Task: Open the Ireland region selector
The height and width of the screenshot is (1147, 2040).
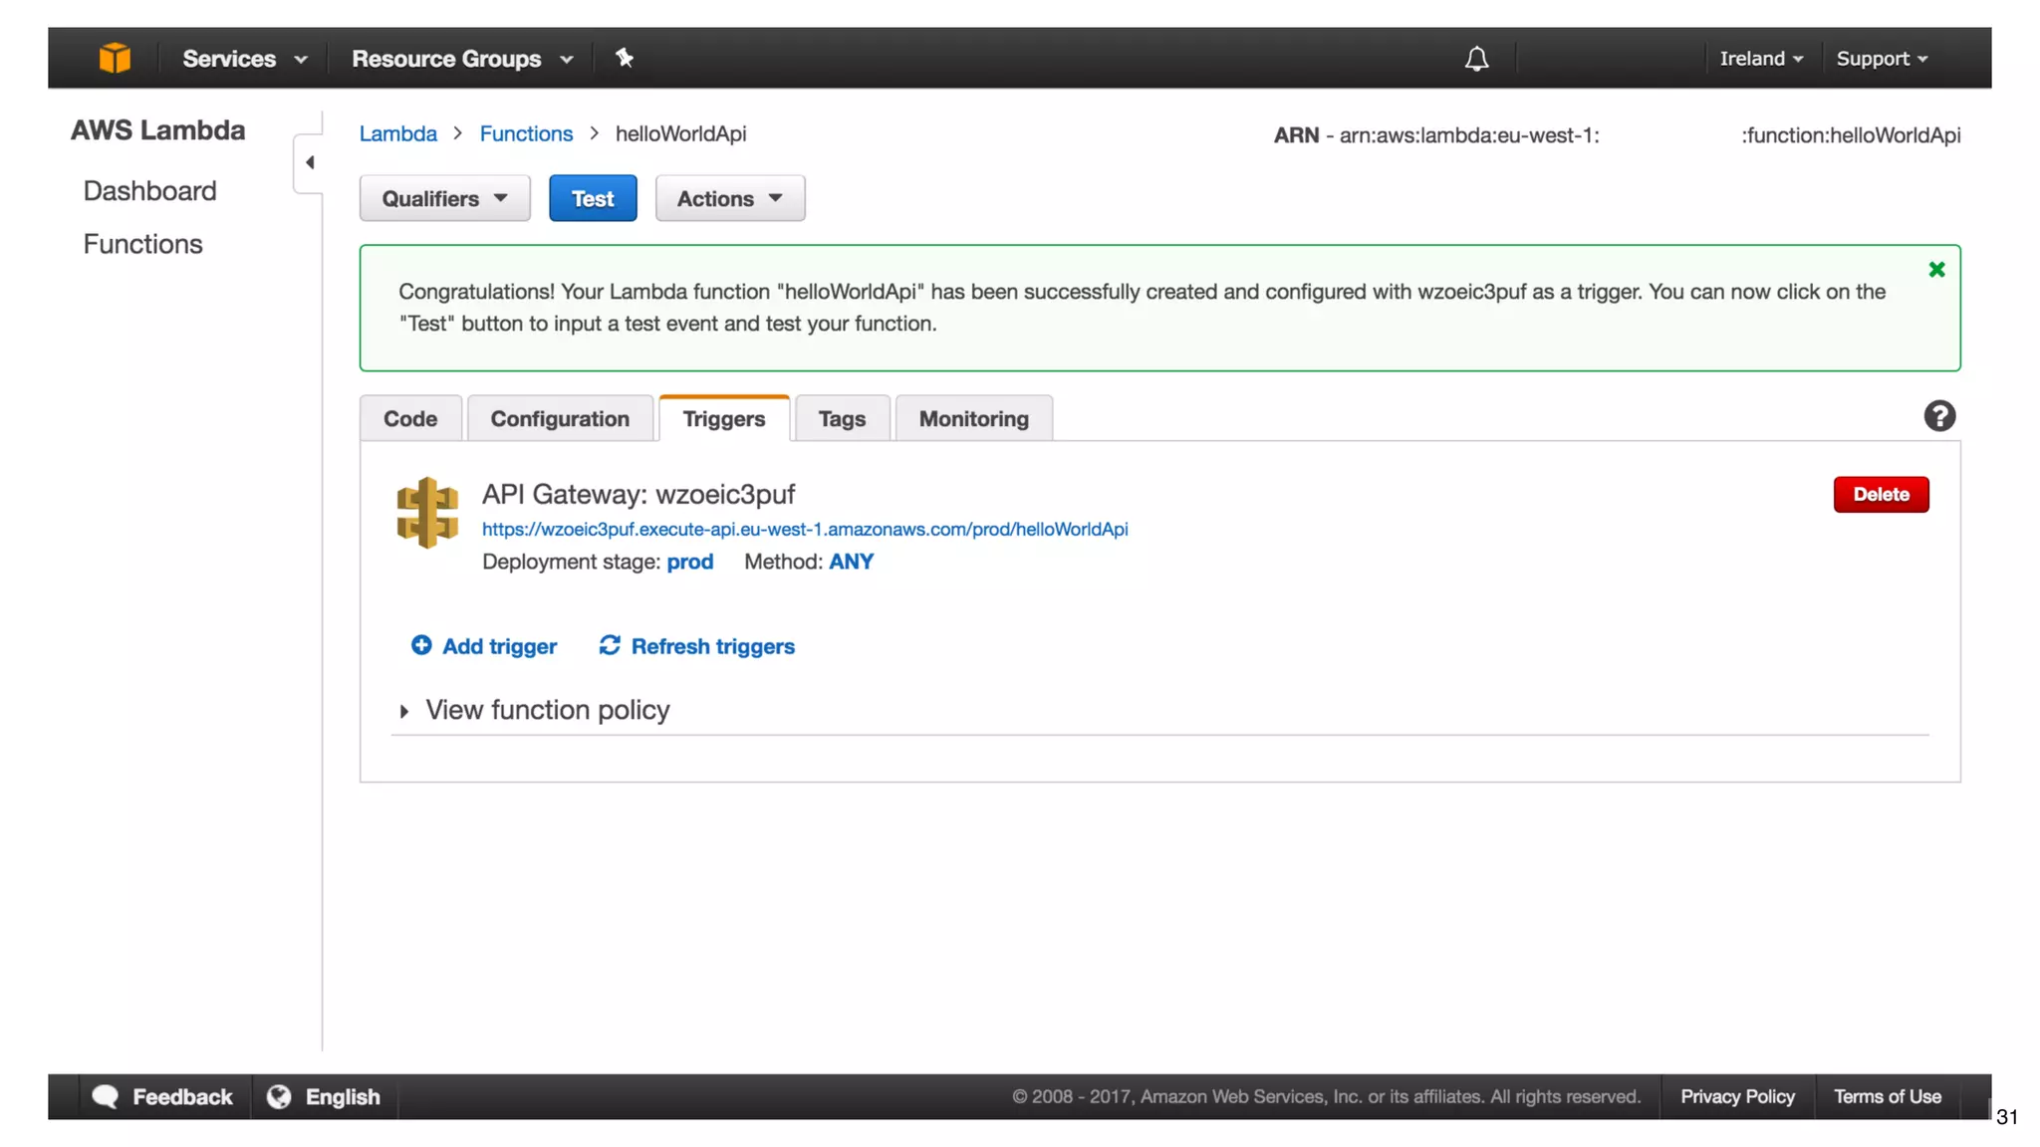Action: 1760,59
